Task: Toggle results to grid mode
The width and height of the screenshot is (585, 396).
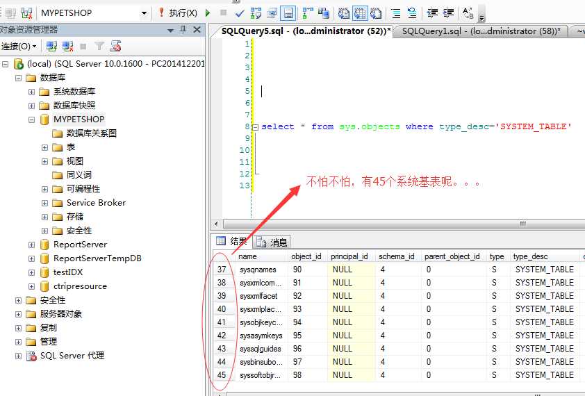Action: click(x=360, y=13)
